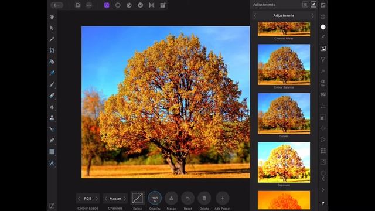Open the Transform studio icon

click(323, 117)
